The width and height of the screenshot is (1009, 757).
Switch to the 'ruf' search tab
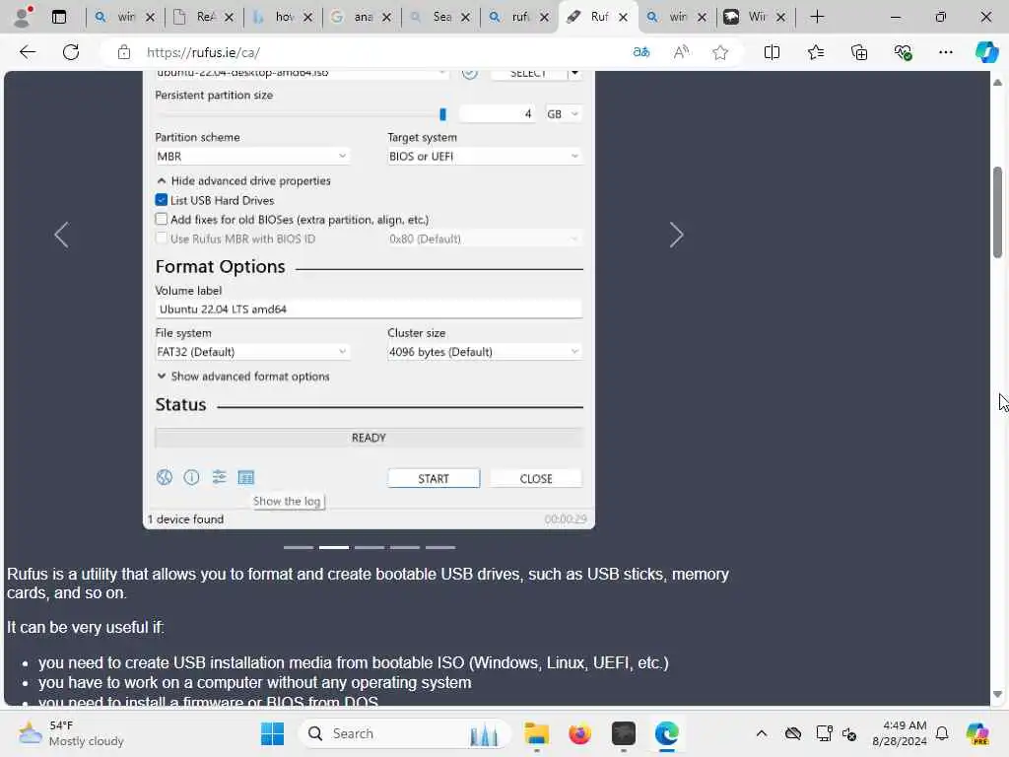(x=520, y=17)
